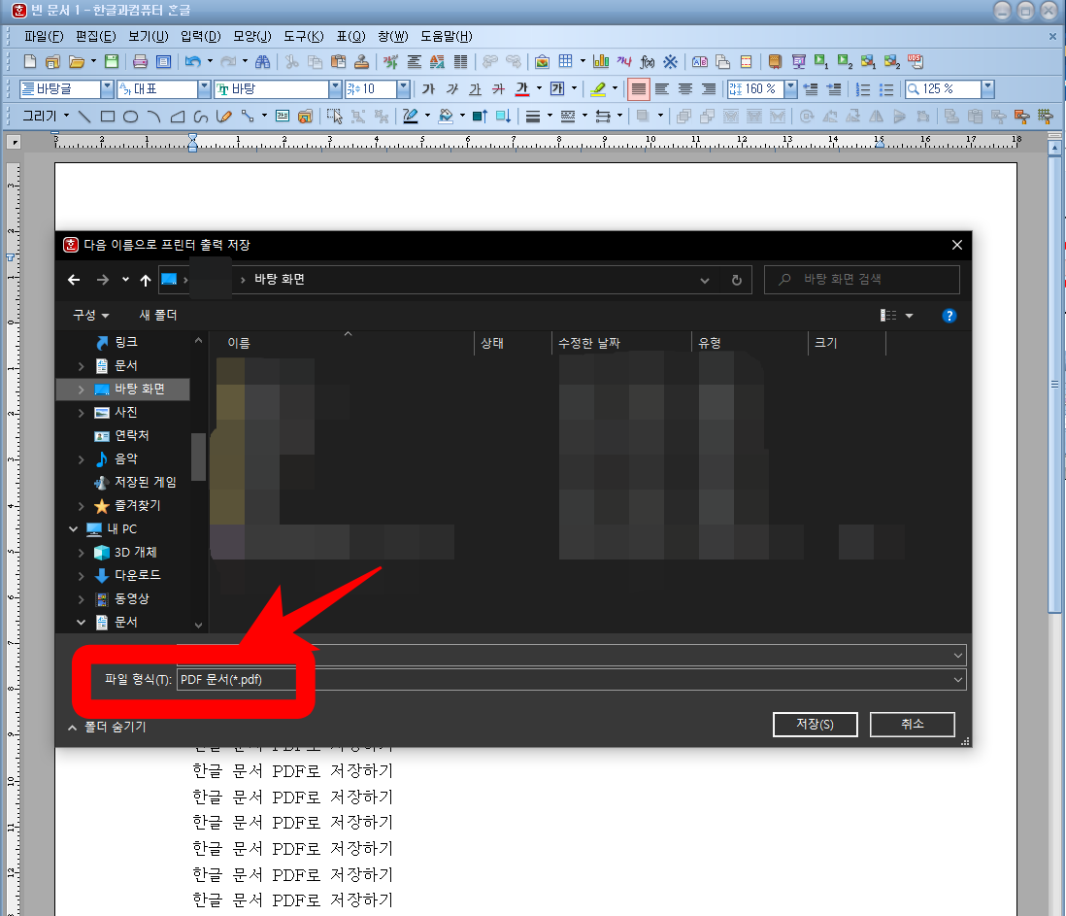The height and width of the screenshot is (916, 1066).
Task: Expand the 구성 organize menu
Action: point(90,315)
